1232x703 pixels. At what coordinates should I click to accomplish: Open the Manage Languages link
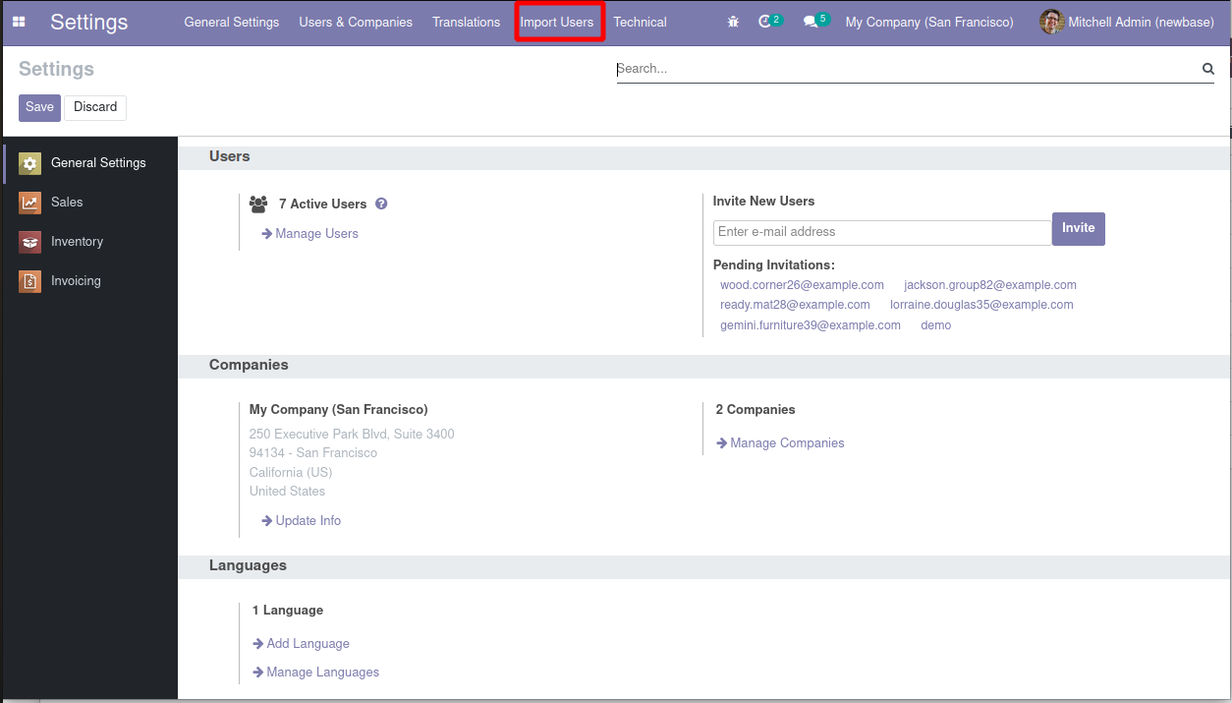[x=315, y=673]
